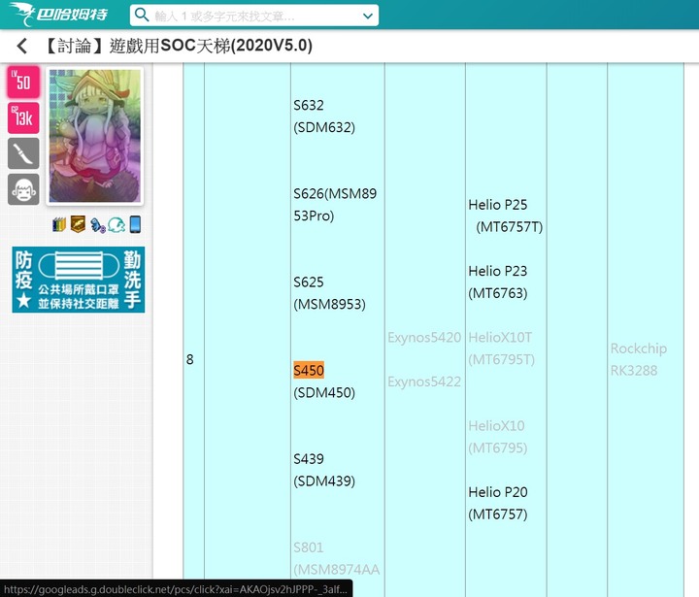Select the Helio P25 (MT6757T) entry
This screenshot has width=699, height=597.
click(506, 216)
